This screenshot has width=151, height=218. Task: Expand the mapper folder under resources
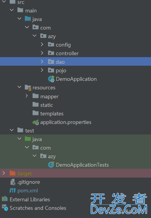pos(27,96)
